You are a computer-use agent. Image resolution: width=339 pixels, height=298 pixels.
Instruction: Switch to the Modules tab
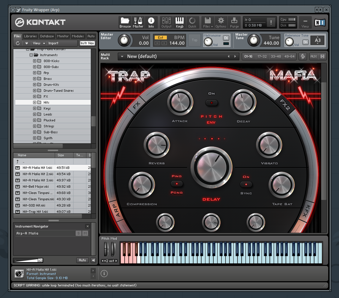(x=78, y=36)
